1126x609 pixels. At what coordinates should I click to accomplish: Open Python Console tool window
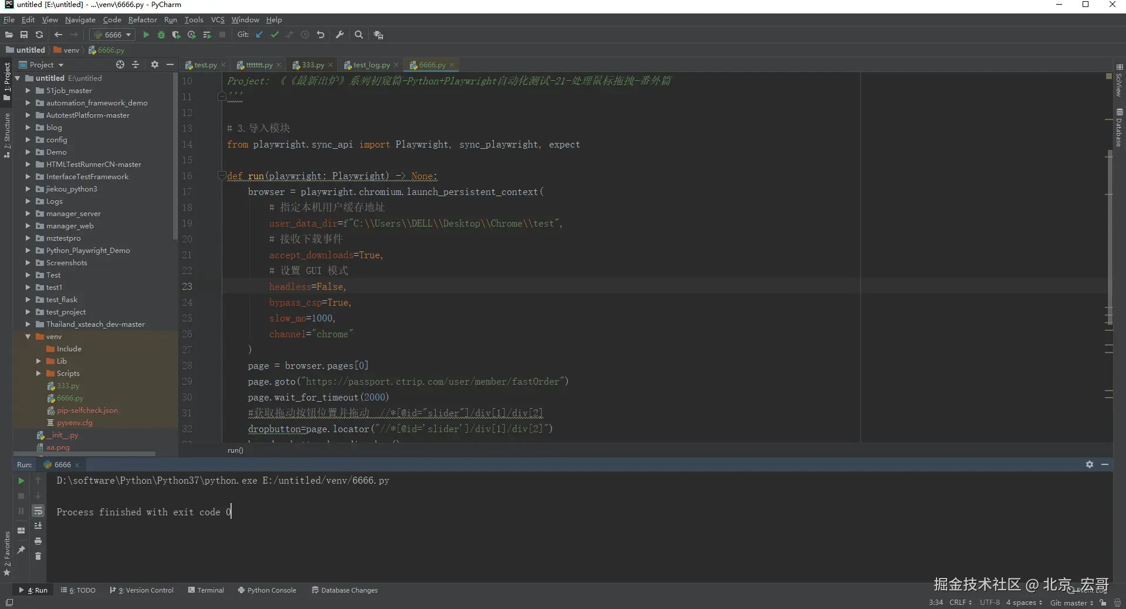(267, 590)
